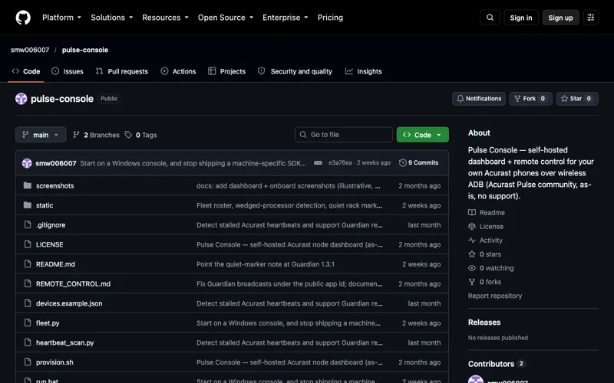Expand the Enterprise menu
This screenshot has width=614, height=383.
pos(285,18)
